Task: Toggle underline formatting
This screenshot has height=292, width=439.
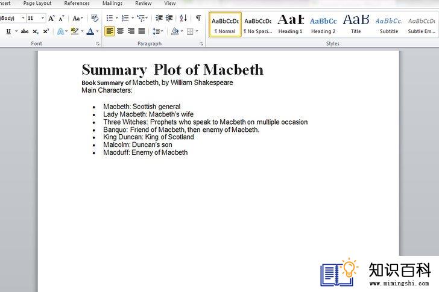Action: (x=8, y=31)
